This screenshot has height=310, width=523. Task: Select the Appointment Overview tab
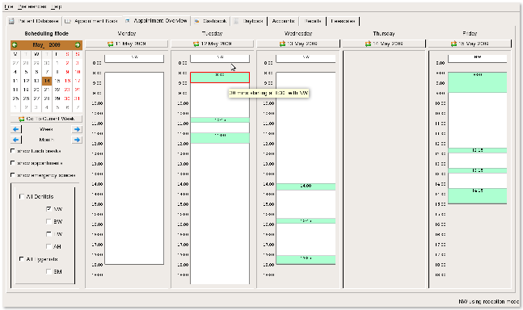tap(156, 21)
